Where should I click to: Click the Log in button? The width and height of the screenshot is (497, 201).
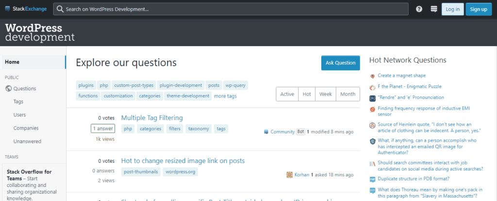452,9
